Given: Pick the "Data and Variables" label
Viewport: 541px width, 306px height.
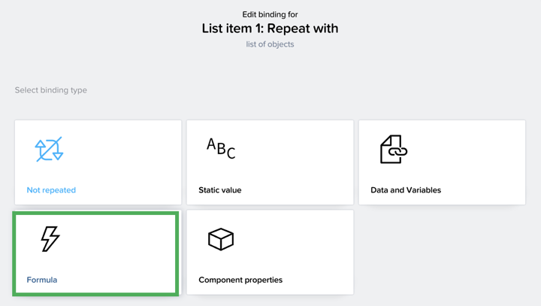Looking at the screenshot, I should tap(406, 190).
